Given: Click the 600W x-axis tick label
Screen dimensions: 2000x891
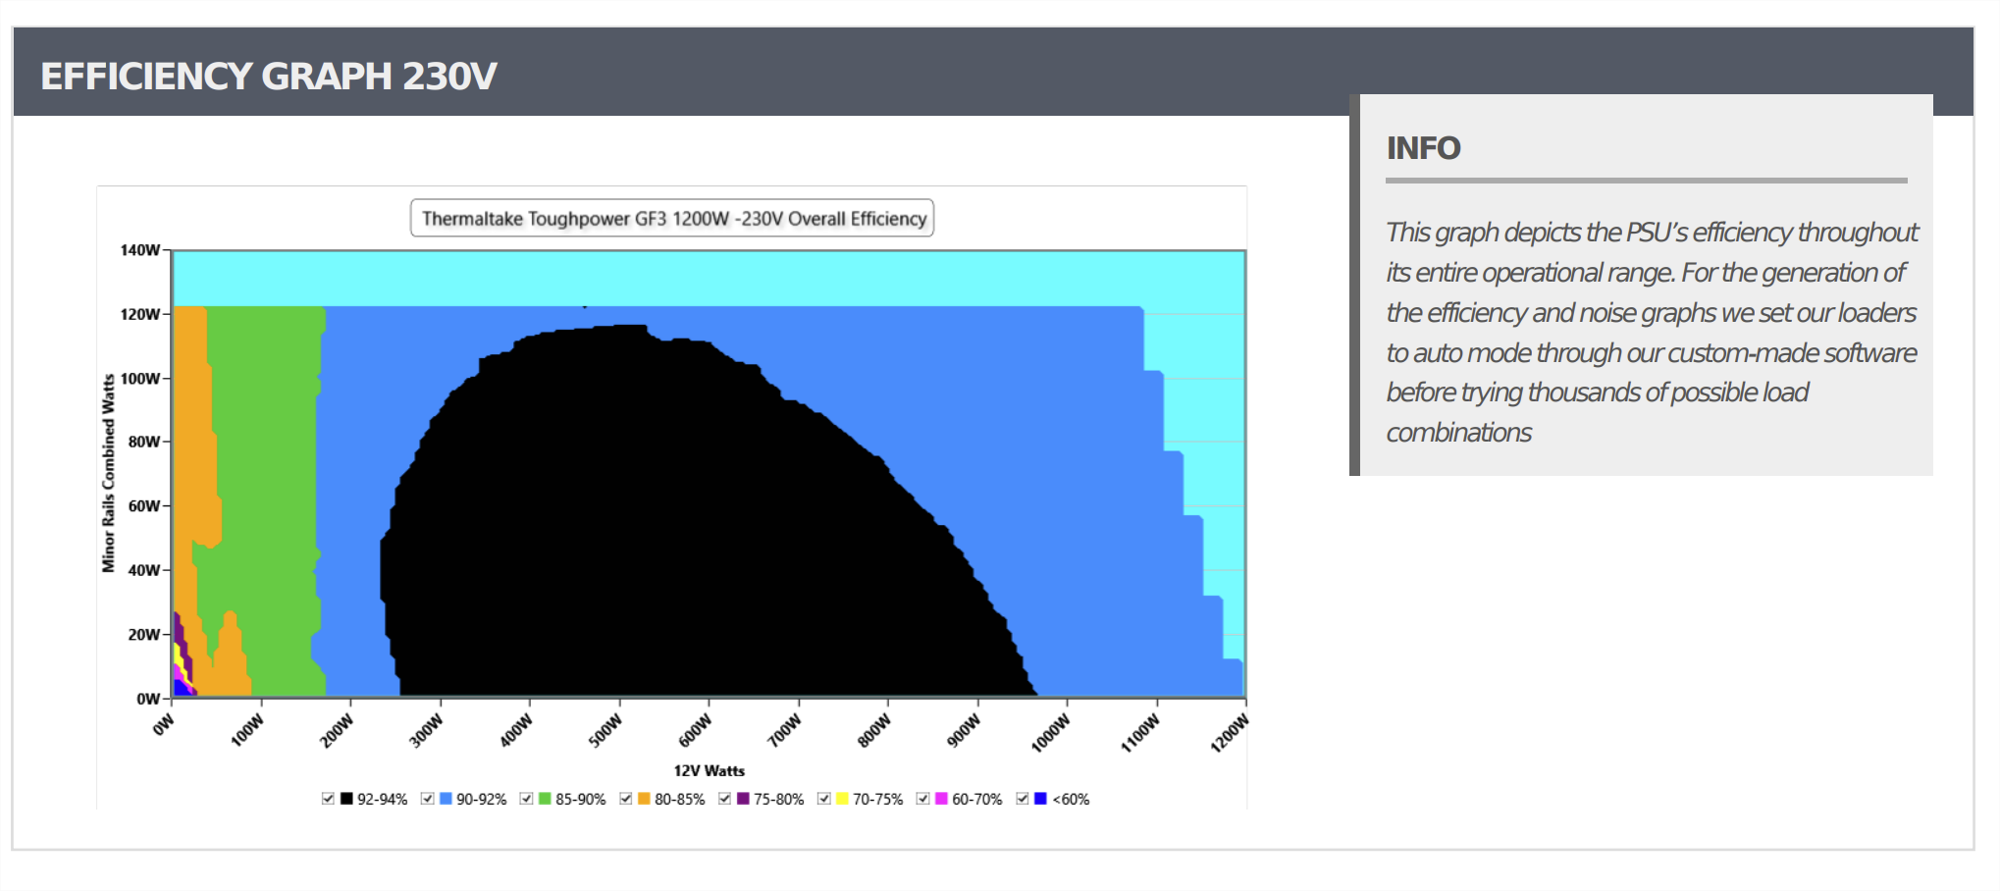Looking at the screenshot, I should coord(695,731).
